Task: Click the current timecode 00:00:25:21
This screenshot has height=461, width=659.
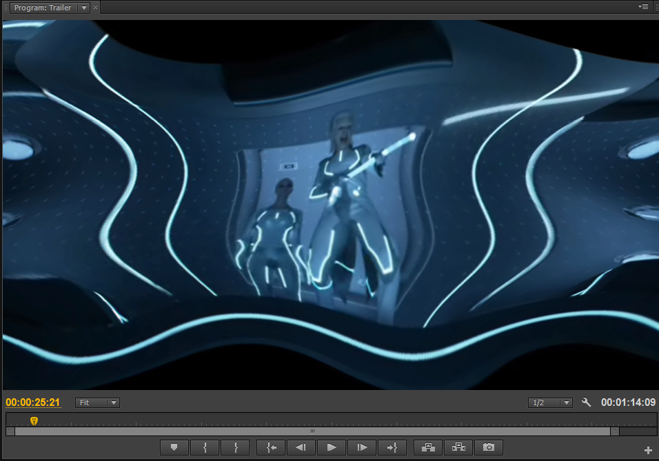Action: point(33,402)
